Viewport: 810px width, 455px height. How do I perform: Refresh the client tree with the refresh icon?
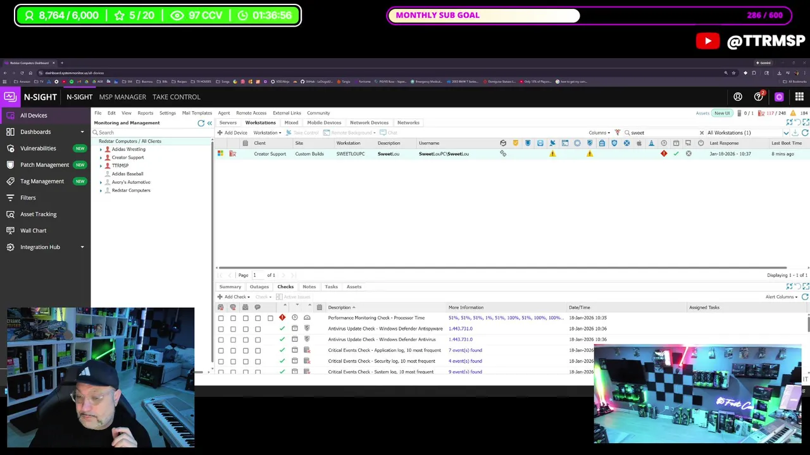tap(201, 123)
